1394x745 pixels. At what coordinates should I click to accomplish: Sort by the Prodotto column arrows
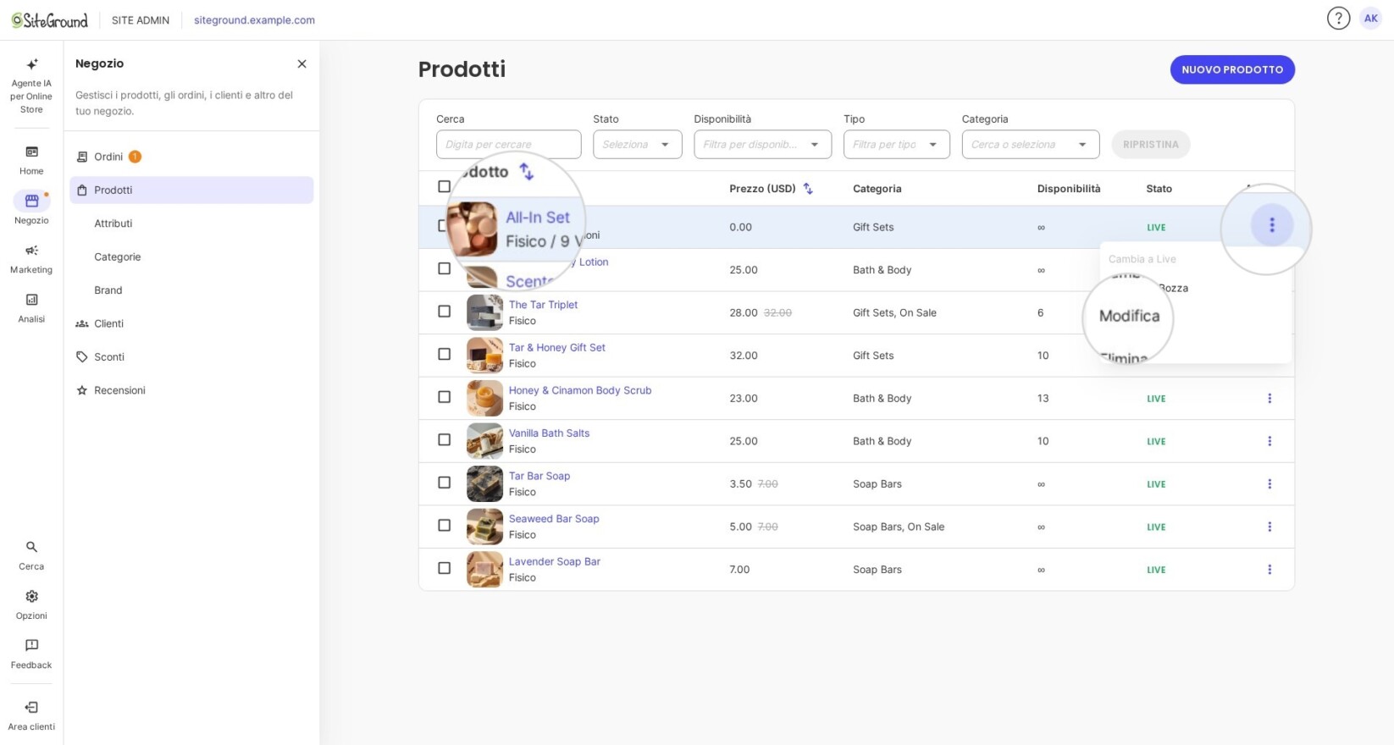pyautogui.click(x=527, y=172)
